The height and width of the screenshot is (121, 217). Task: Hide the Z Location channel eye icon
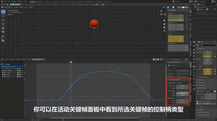(4, 70)
